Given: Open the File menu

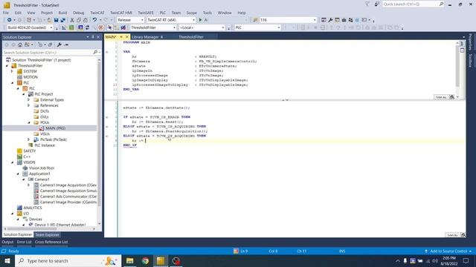Looking at the screenshot, I should pyautogui.click(x=6, y=13).
